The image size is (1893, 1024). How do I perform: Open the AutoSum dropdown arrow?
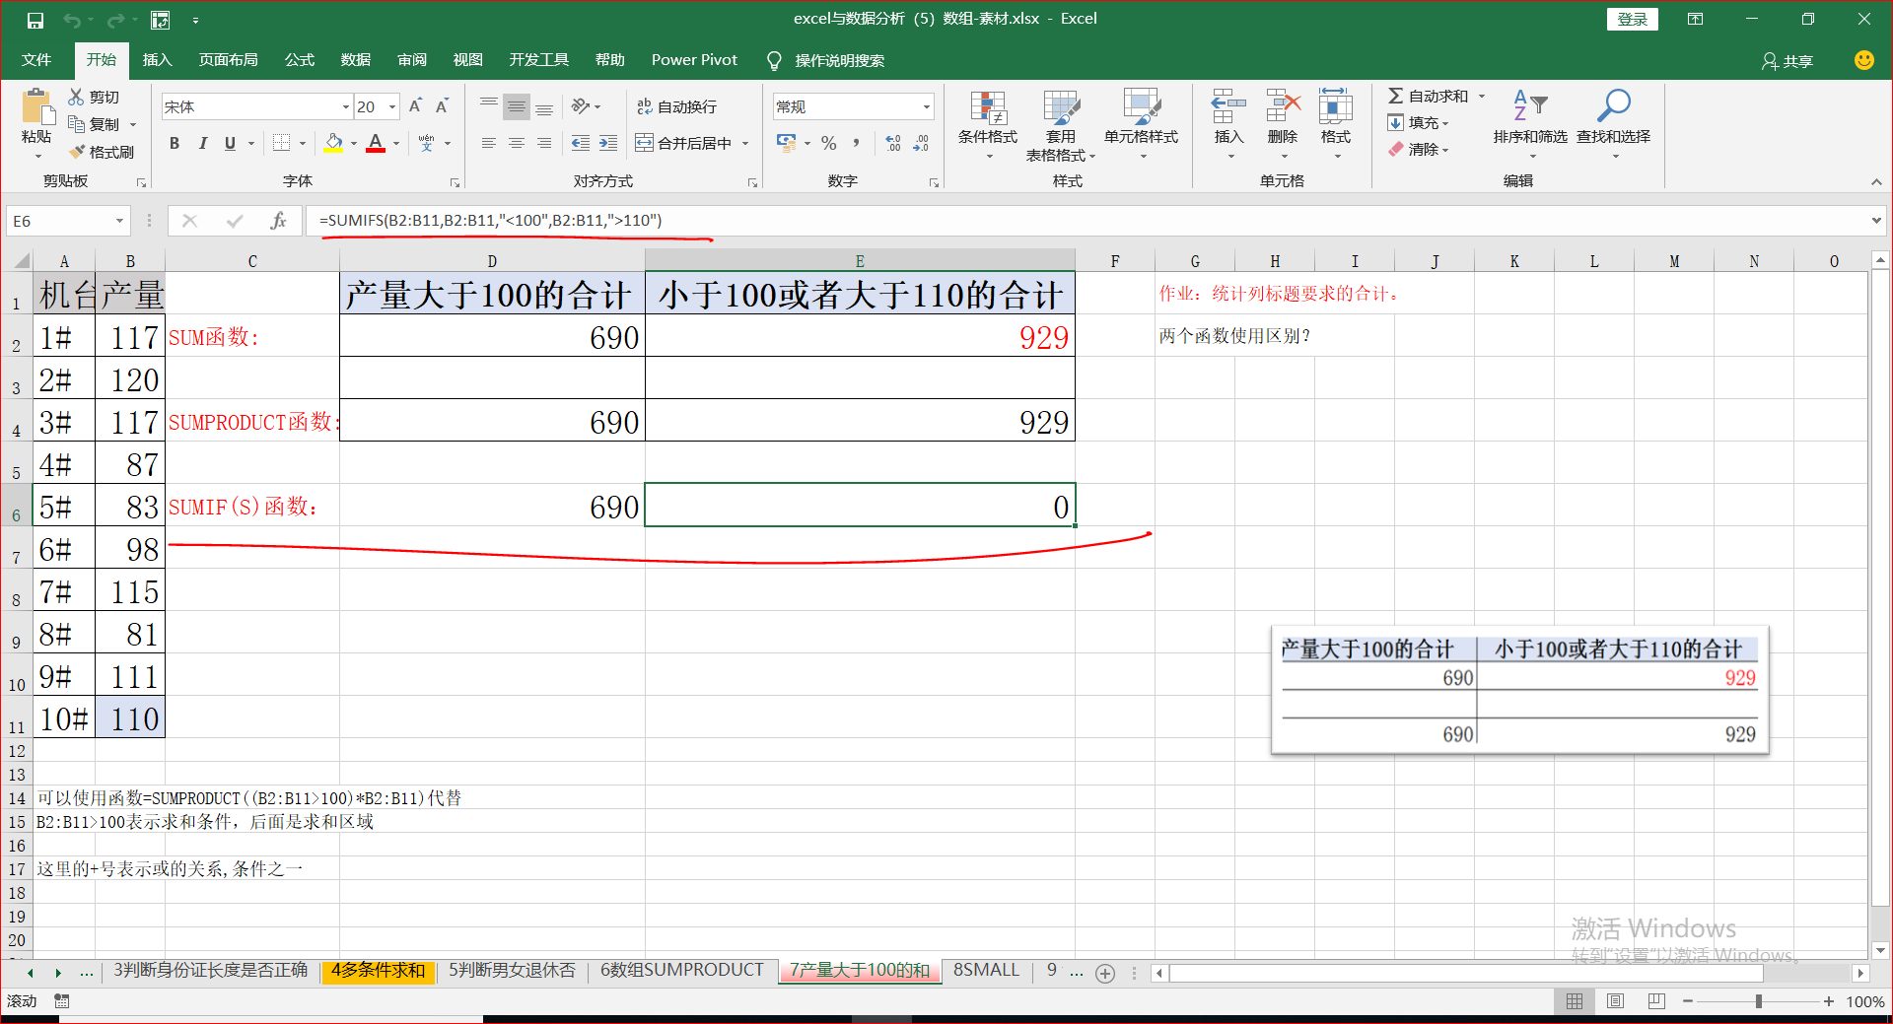(1482, 96)
